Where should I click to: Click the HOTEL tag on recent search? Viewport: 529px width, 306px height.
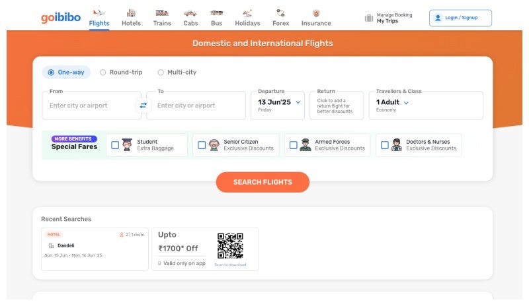pyautogui.click(x=54, y=234)
